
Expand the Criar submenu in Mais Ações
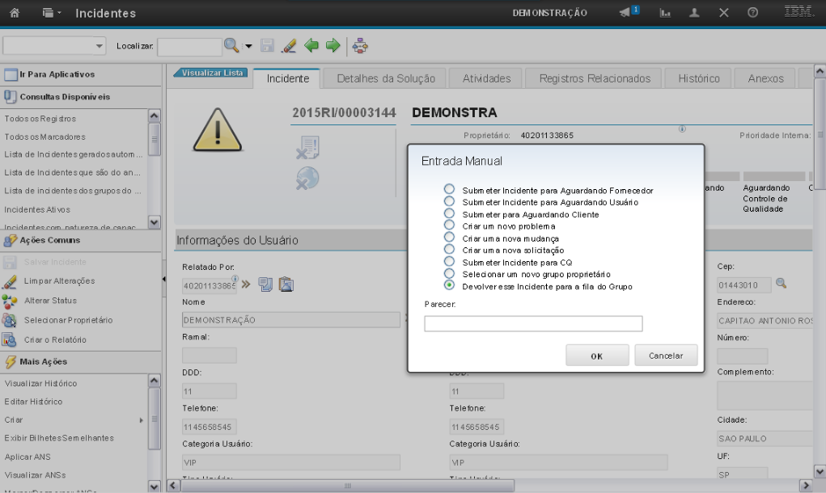point(141,420)
